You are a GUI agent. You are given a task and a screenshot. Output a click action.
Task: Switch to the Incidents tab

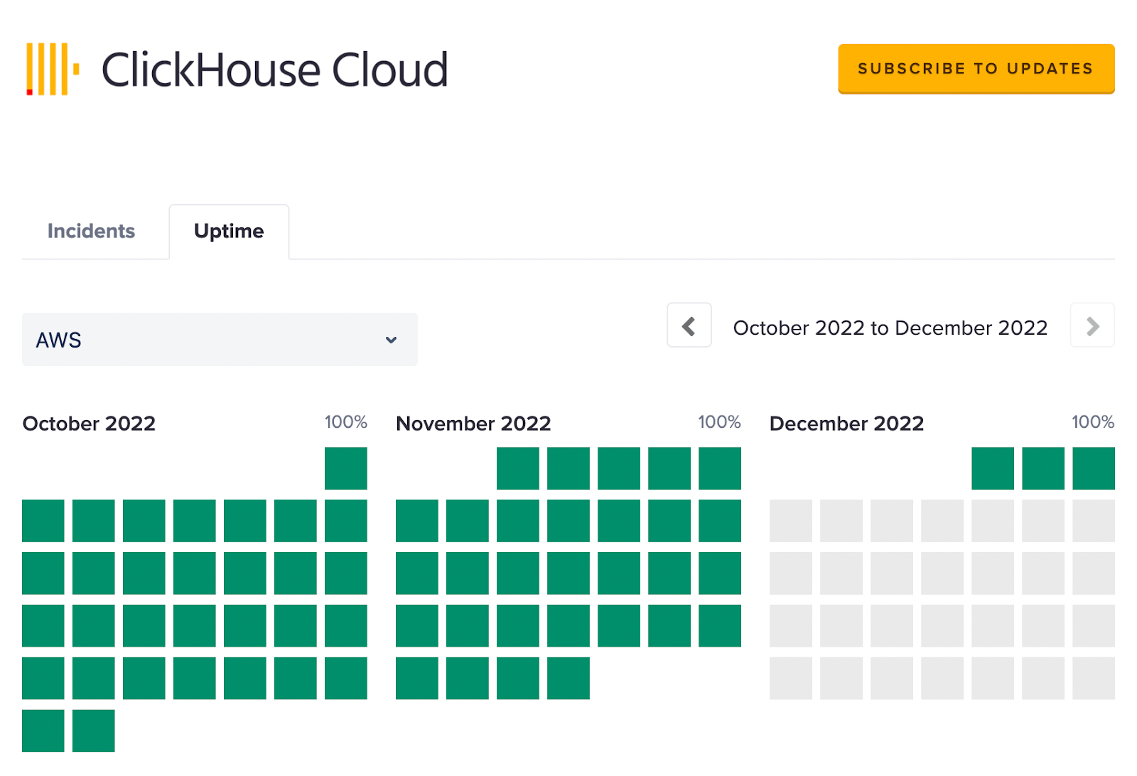pyautogui.click(x=91, y=231)
